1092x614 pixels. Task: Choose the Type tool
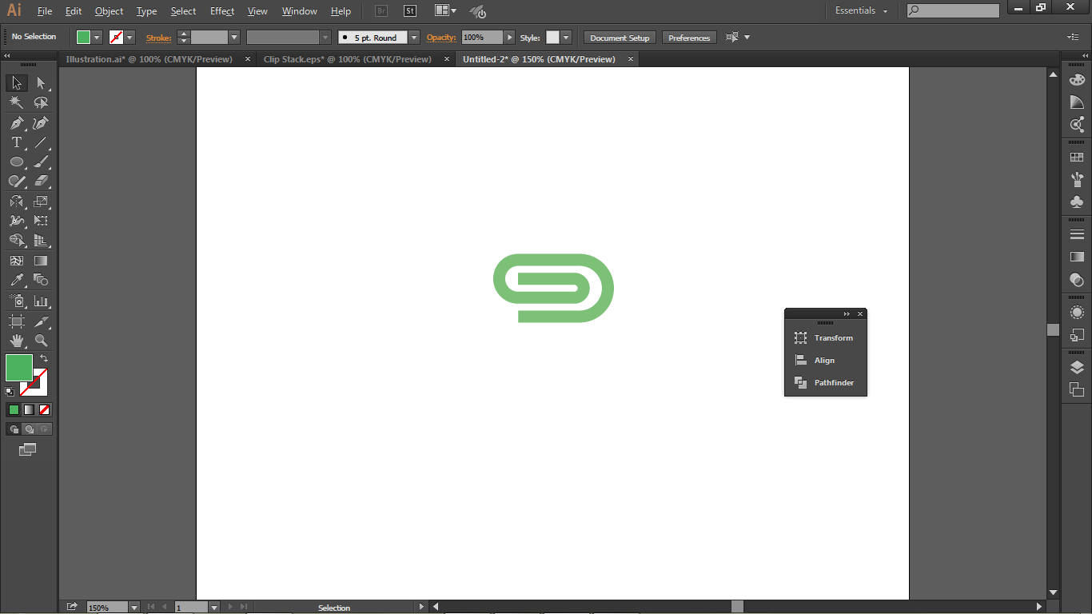tap(16, 143)
